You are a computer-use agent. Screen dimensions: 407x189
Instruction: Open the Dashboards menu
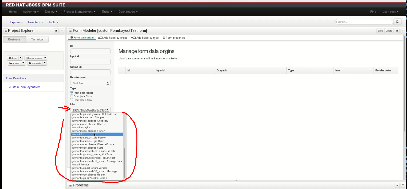(x=128, y=12)
